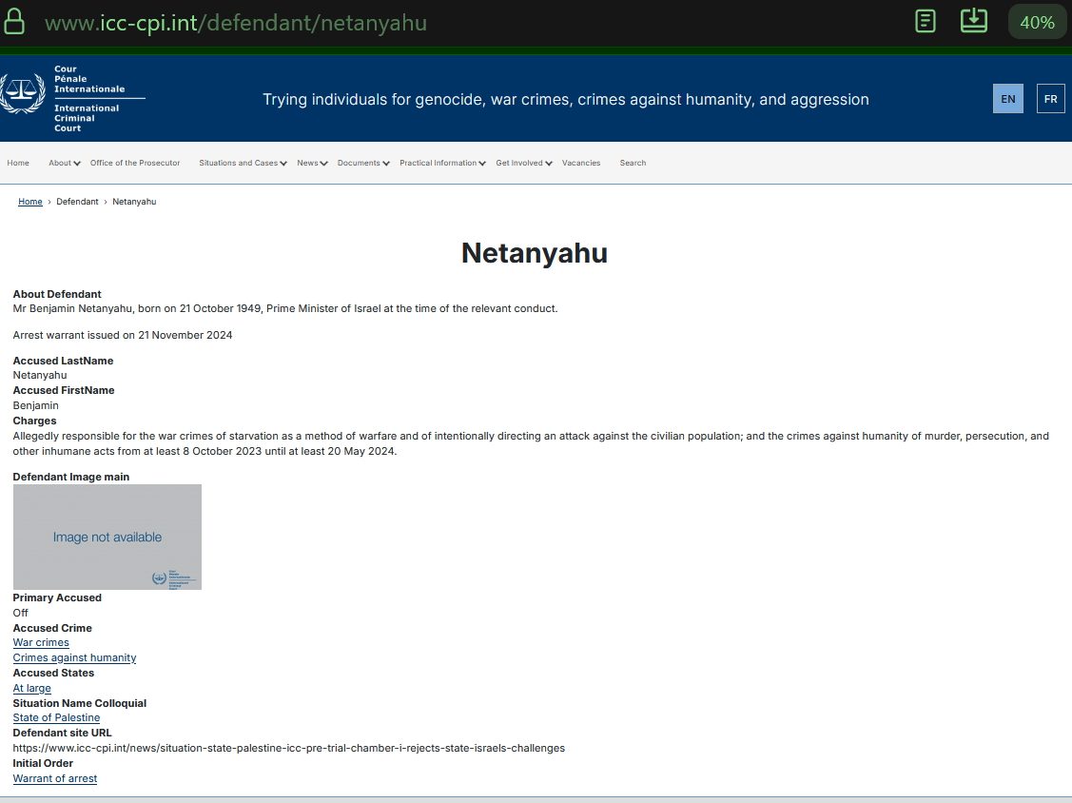
Task: Click the page download icon in the toolbar
Action: tap(973, 20)
